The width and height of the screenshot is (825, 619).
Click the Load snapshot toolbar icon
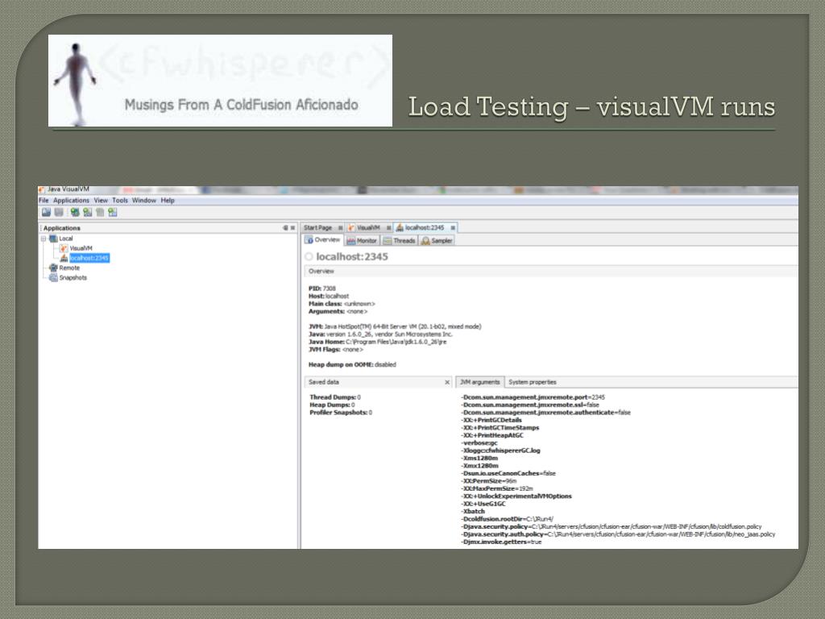point(46,212)
